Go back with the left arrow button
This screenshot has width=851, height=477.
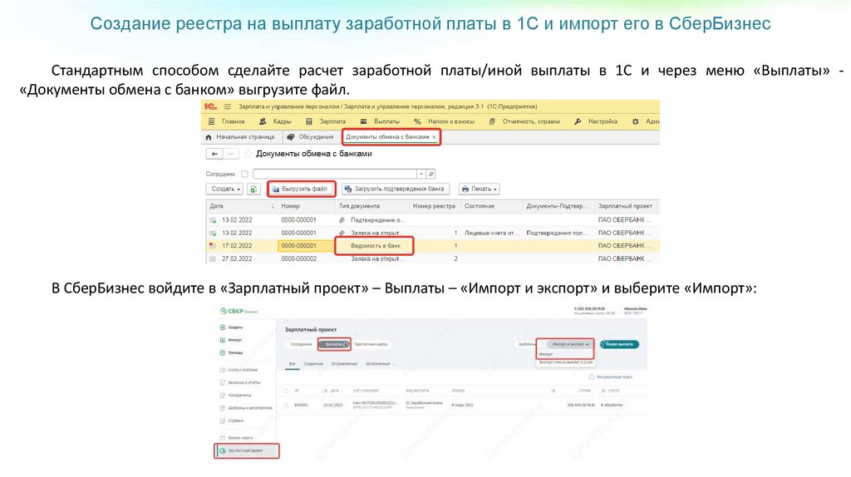click(x=214, y=154)
